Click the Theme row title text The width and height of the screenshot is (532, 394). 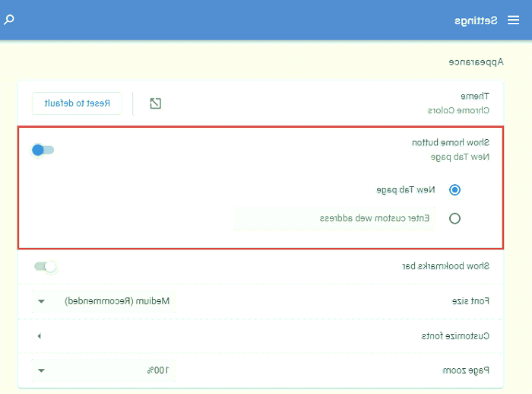tap(475, 97)
